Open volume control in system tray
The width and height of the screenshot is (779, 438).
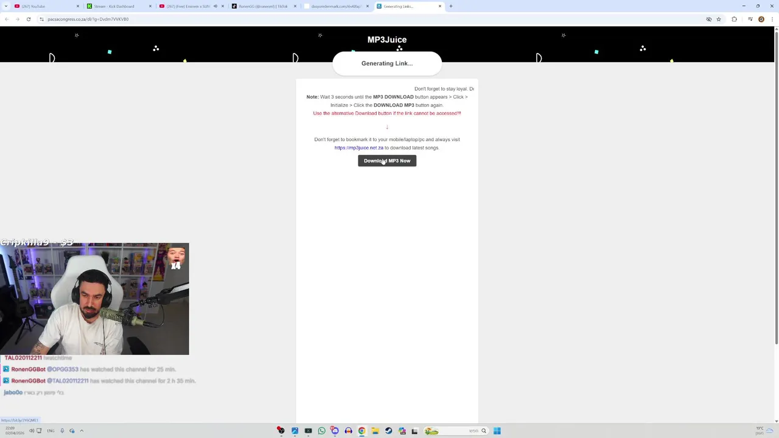click(x=32, y=431)
